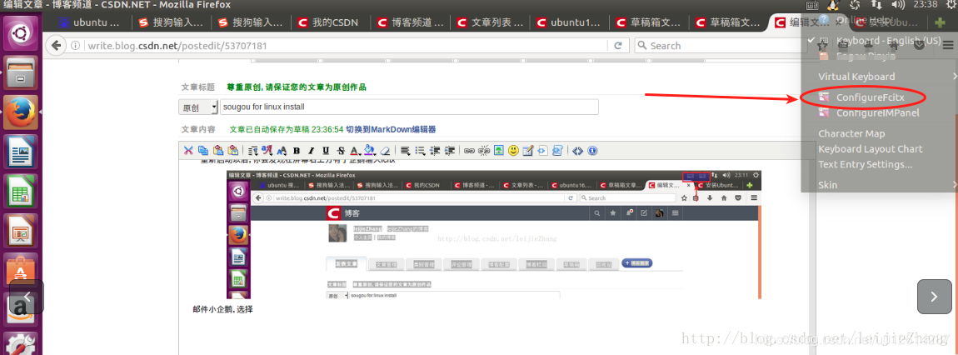Switch to the first 搜狗输入 tab

point(171,22)
